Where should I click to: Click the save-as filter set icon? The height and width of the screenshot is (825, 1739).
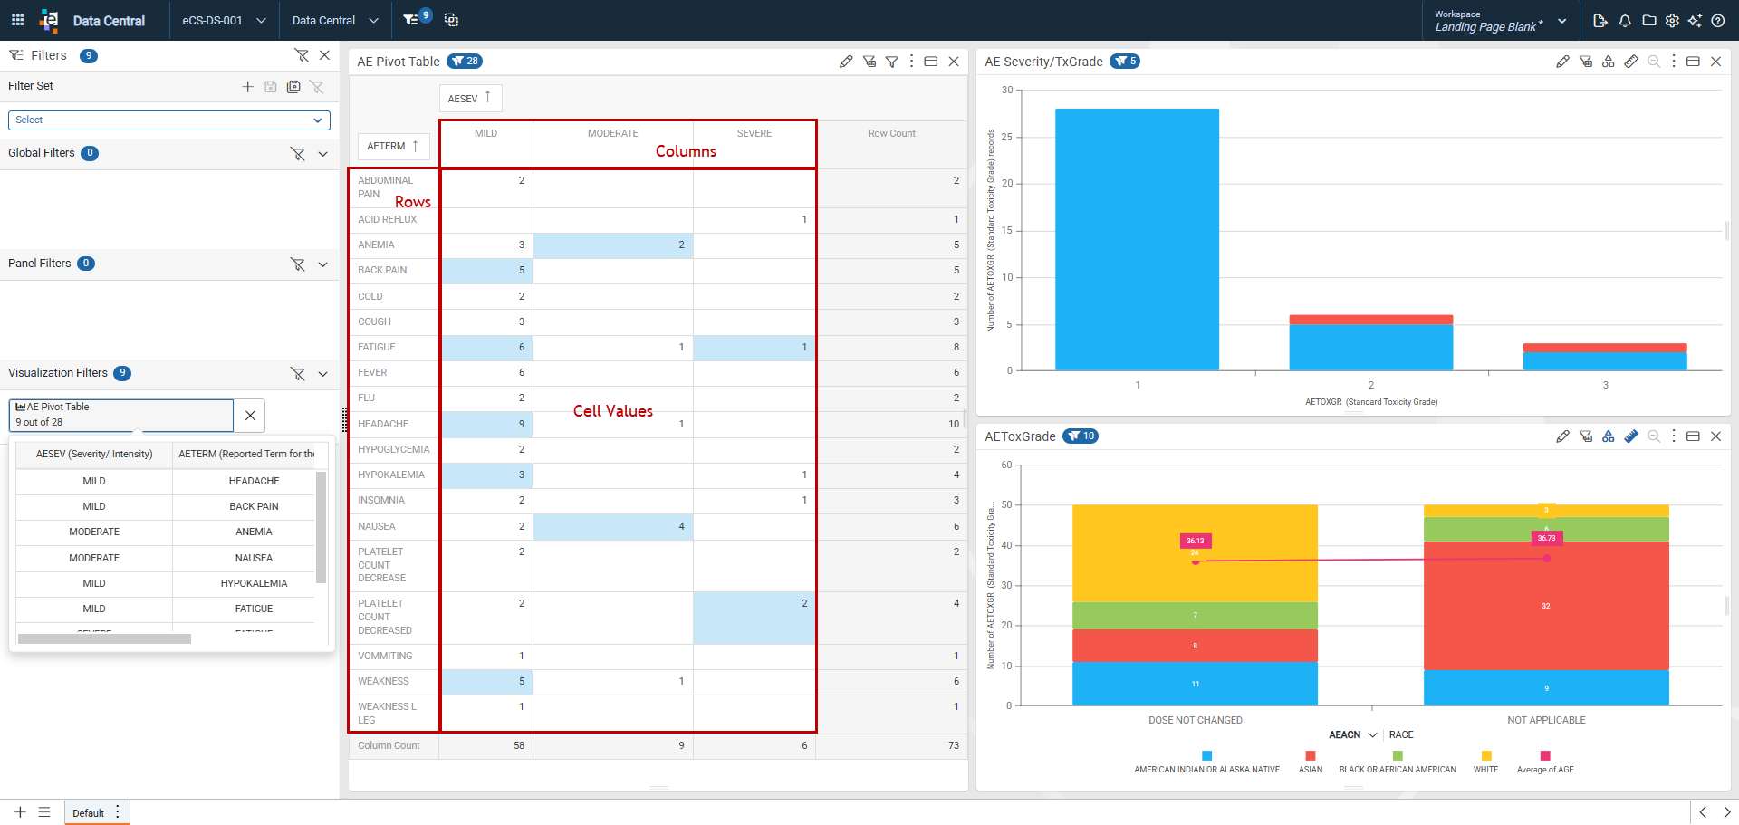(293, 86)
